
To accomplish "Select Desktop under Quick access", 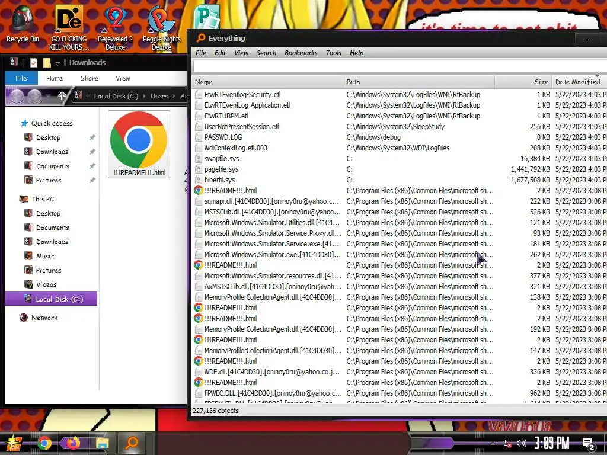I will click(48, 137).
